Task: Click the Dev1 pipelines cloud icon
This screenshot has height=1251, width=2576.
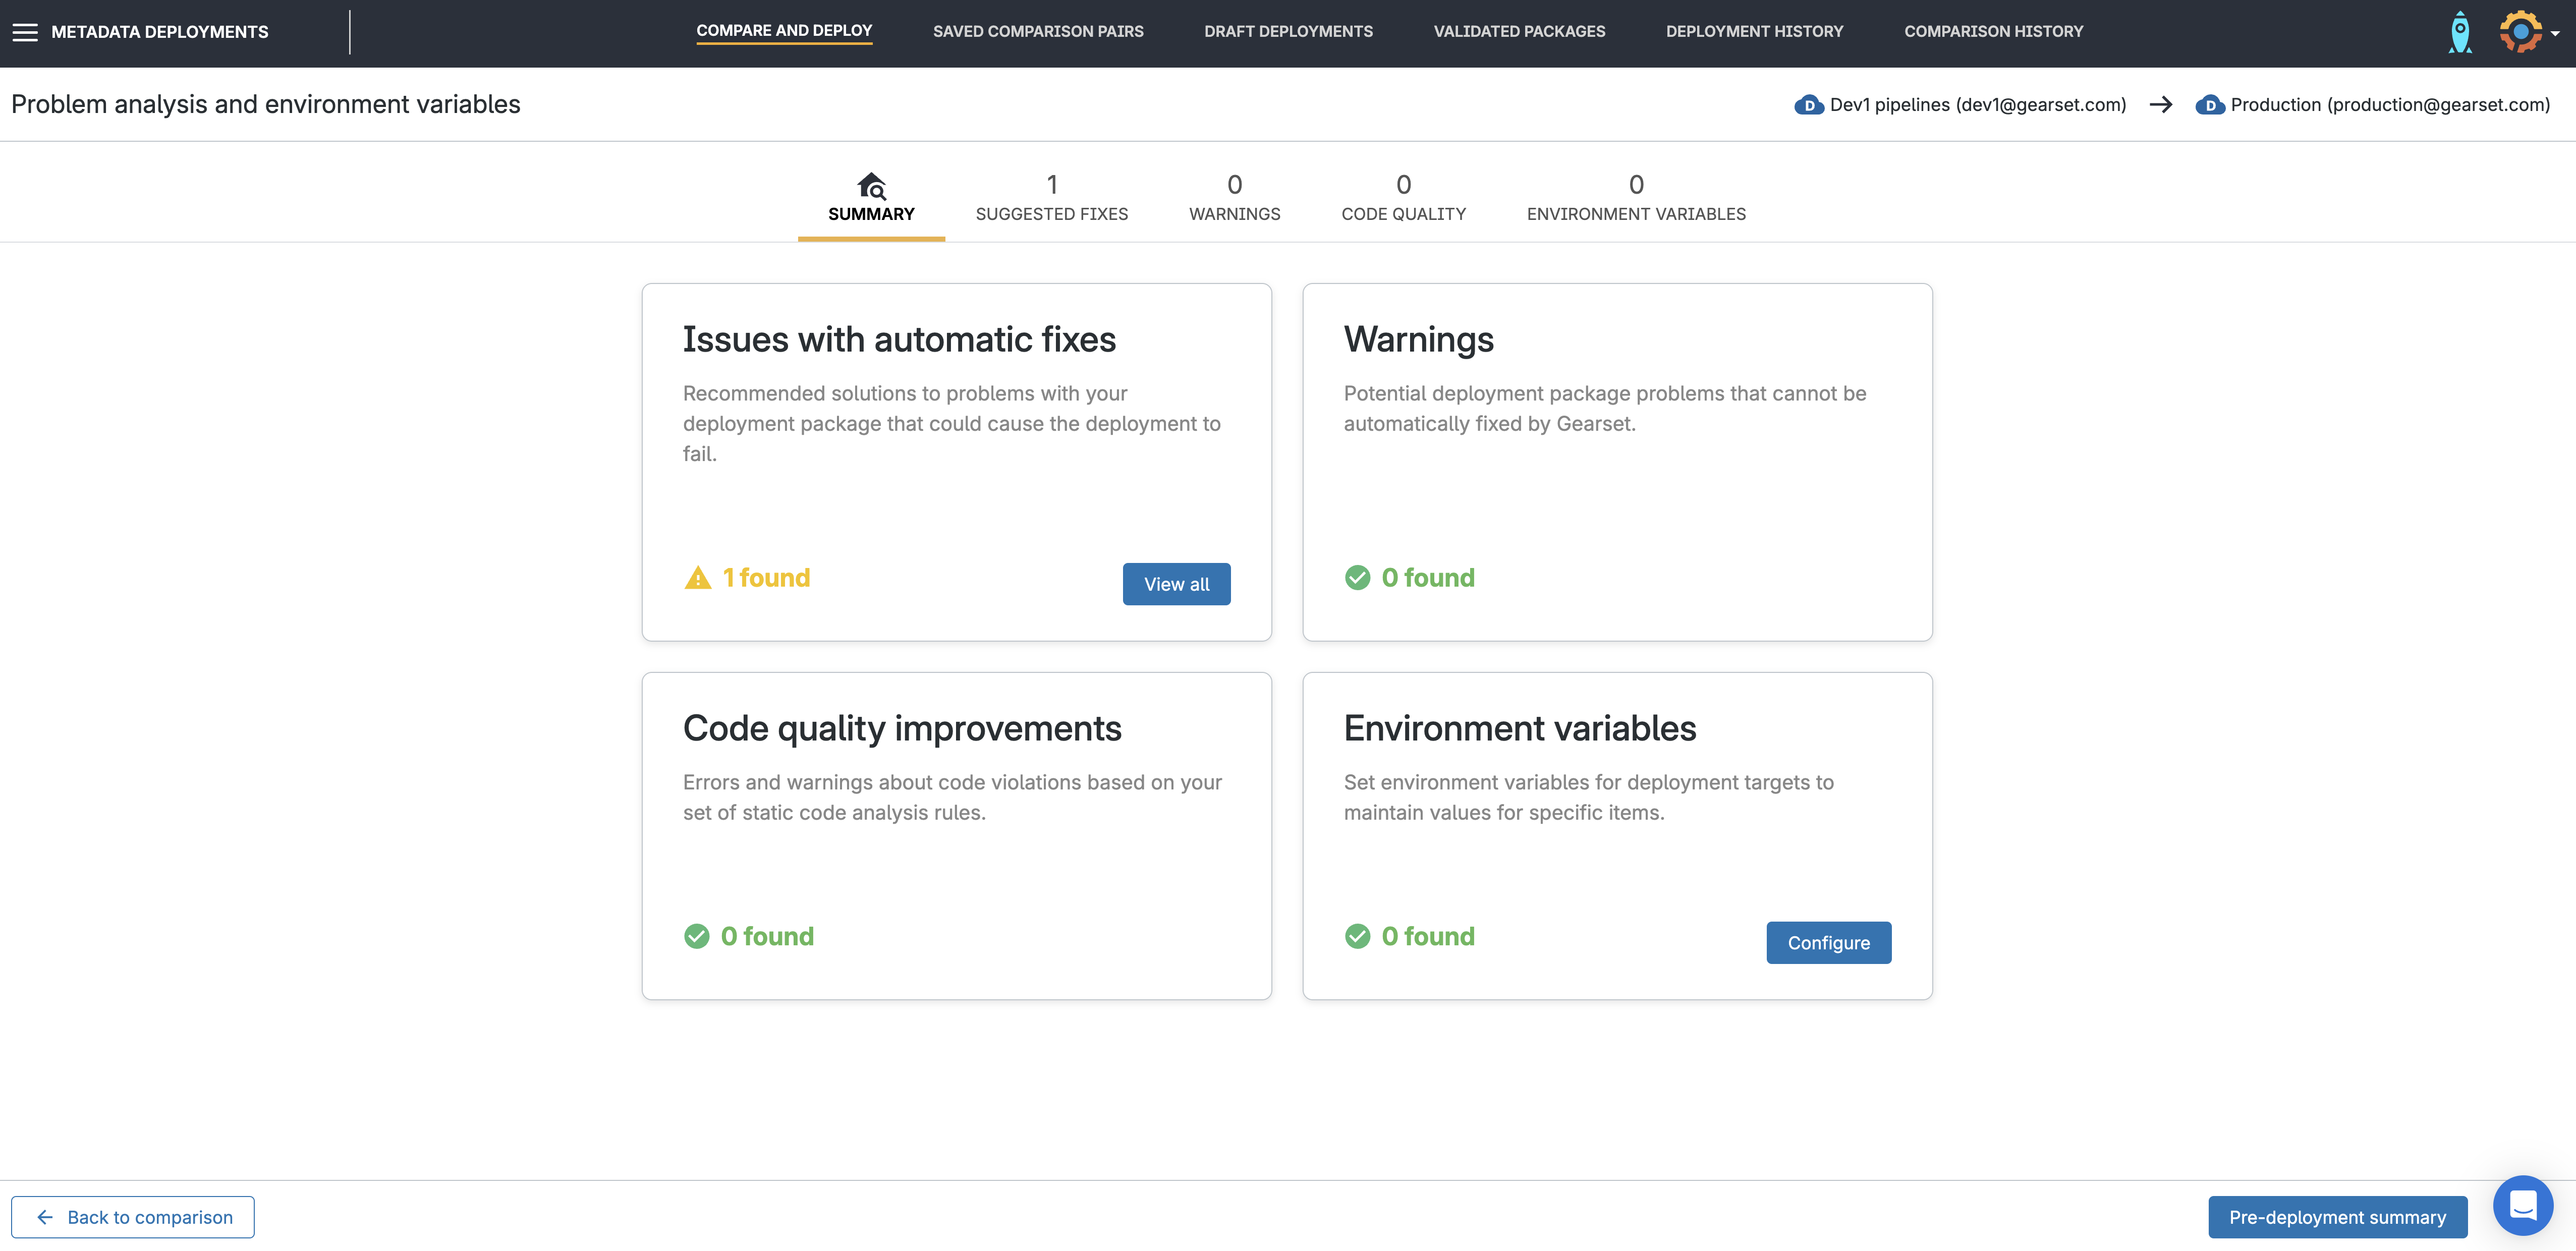Action: pyautogui.click(x=1808, y=105)
